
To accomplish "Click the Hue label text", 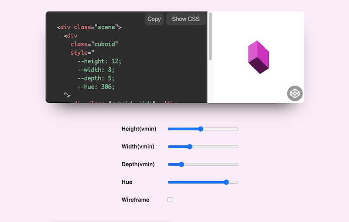I will click(127, 182).
